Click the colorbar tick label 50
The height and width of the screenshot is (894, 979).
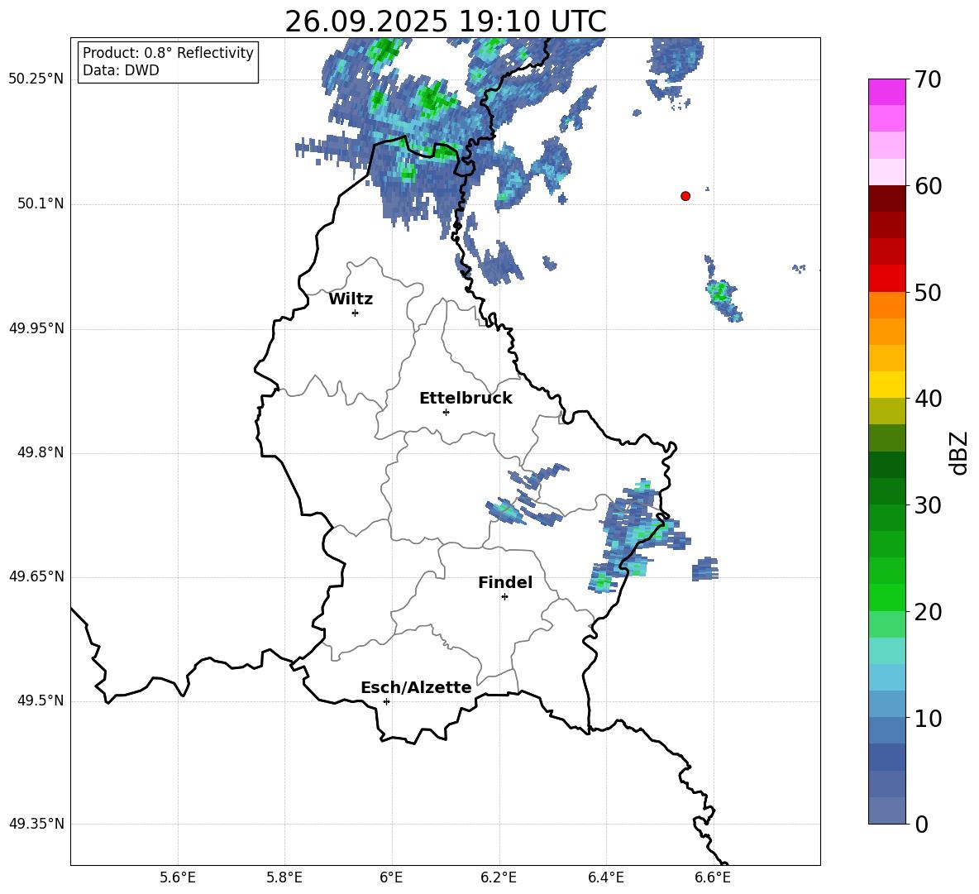click(x=928, y=293)
